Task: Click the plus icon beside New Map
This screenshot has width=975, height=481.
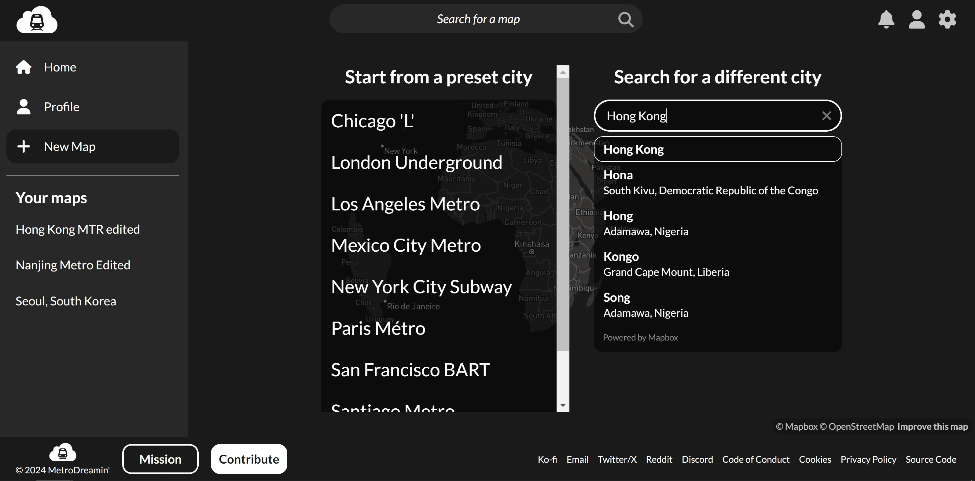Action: [24, 146]
